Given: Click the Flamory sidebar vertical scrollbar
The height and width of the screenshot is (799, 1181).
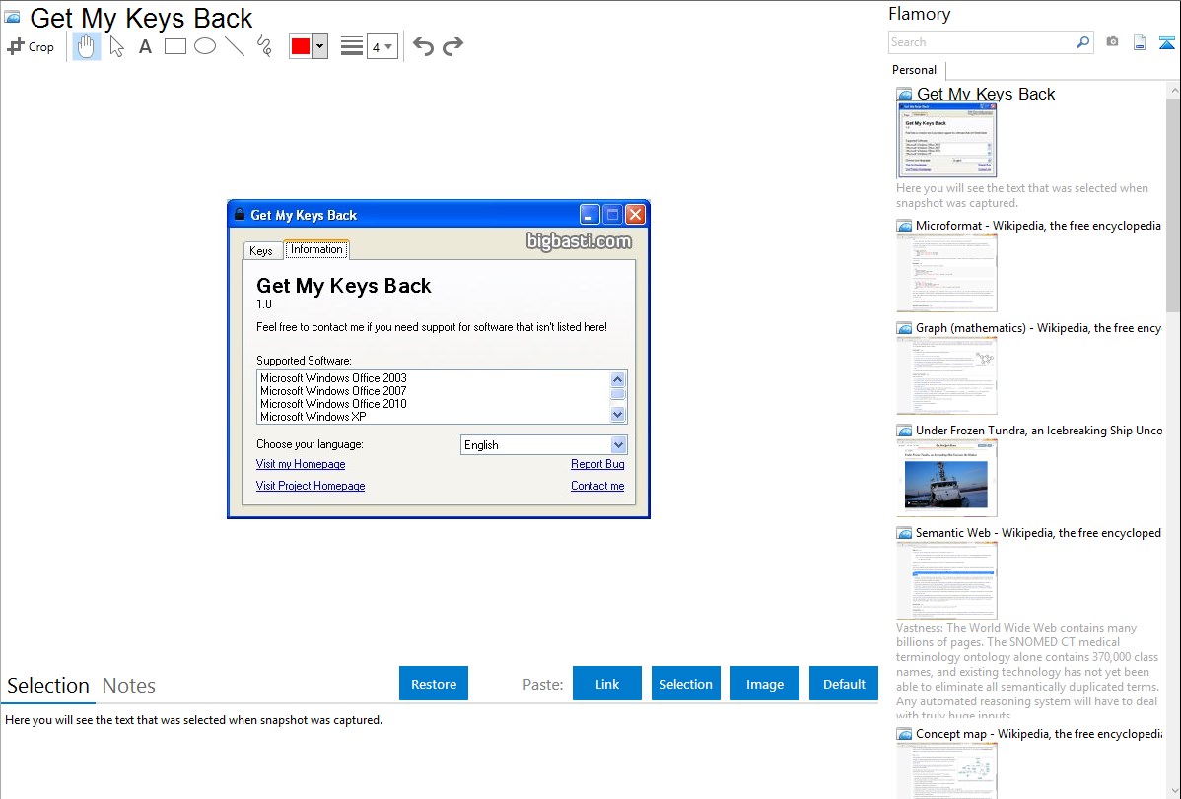Looking at the screenshot, I should [x=1173, y=203].
